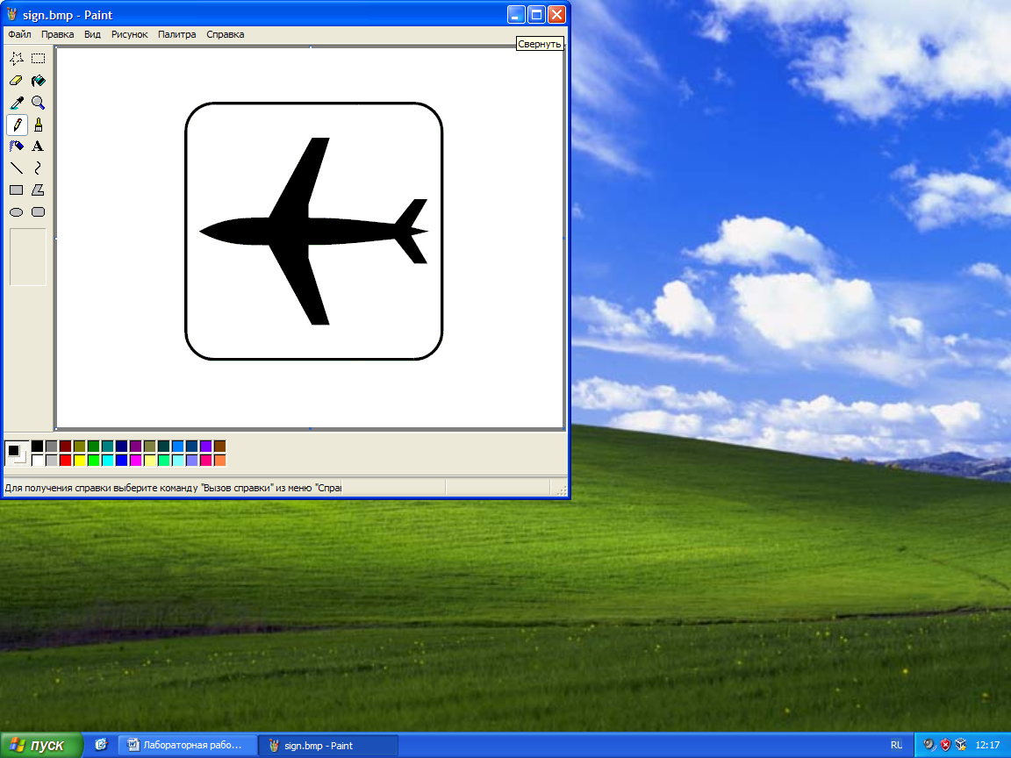
Task: Open the Рисунок menu
Action: [x=130, y=34]
